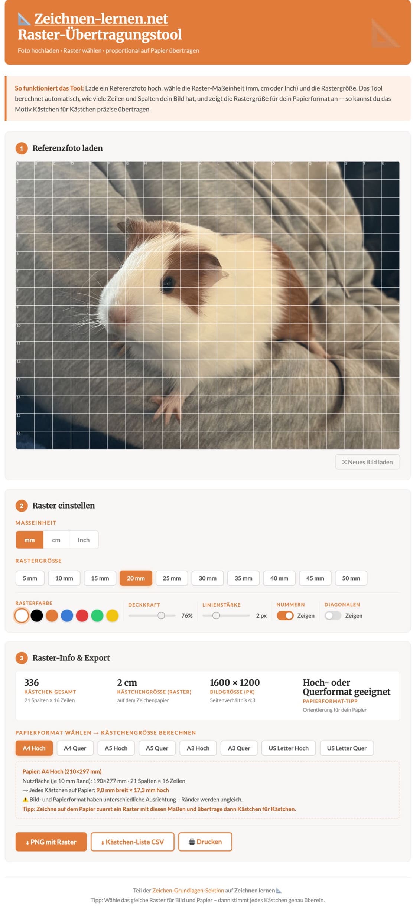The image size is (413, 908).
Task: Click the Drucken printer button
Action: click(x=205, y=842)
